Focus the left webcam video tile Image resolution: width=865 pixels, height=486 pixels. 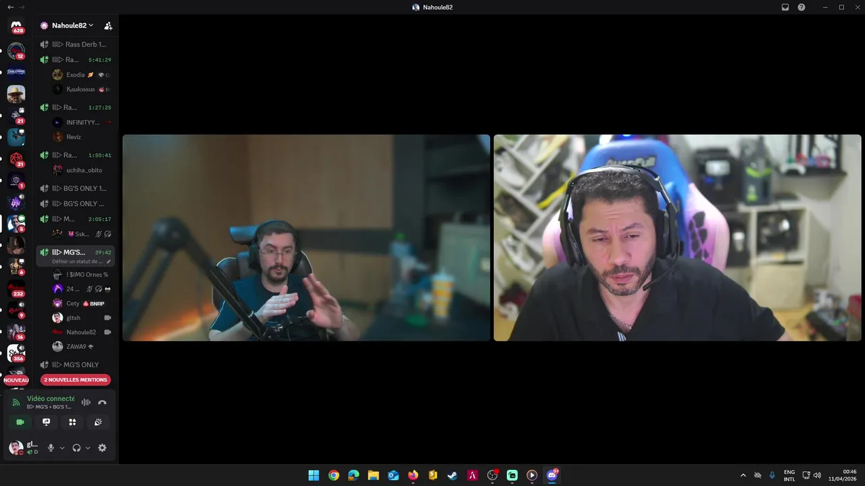(x=306, y=238)
